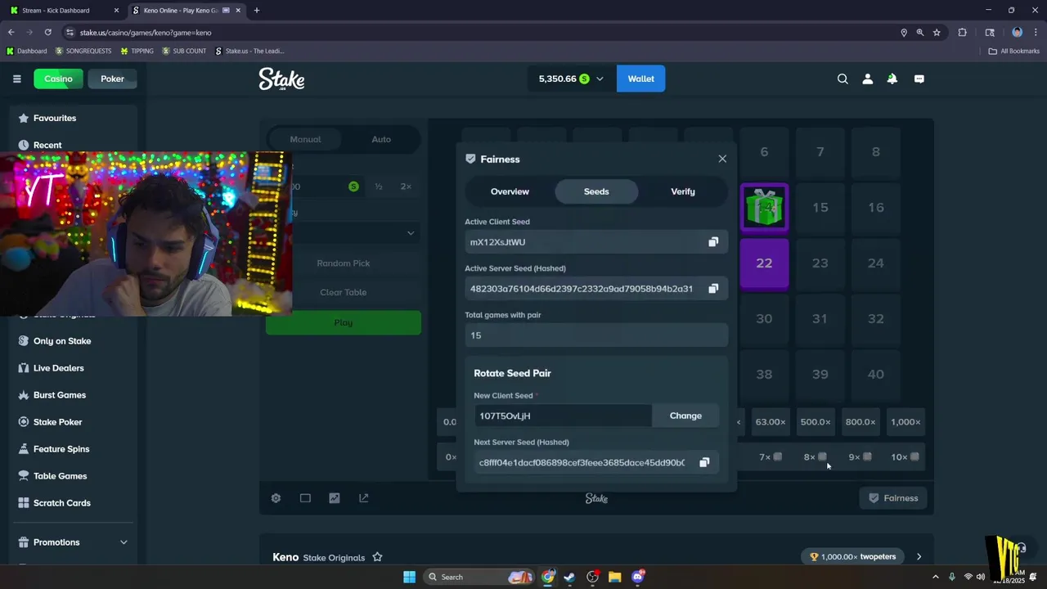Select Auto betting mode
The width and height of the screenshot is (1047, 589).
pyautogui.click(x=381, y=139)
